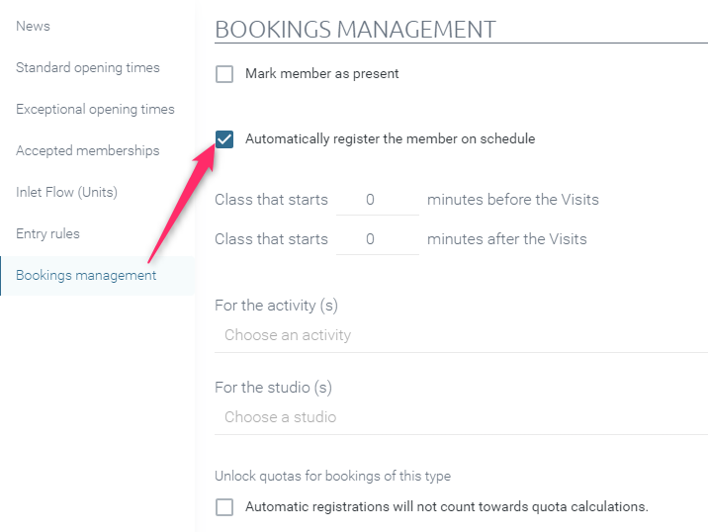708x532 pixels.
Task: Click the Automatically register the member label
Action: coord(391,138)
